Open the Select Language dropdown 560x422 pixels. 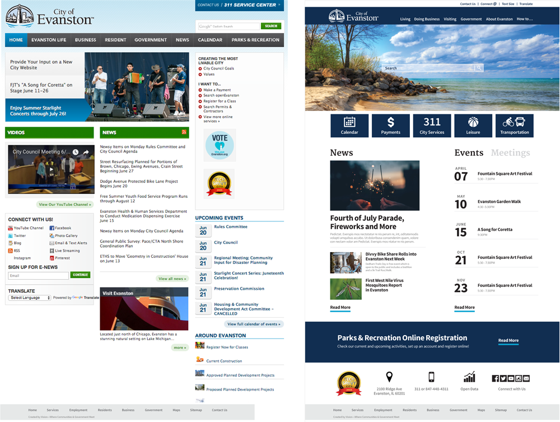pyautogui.click(x=30, y=298)
